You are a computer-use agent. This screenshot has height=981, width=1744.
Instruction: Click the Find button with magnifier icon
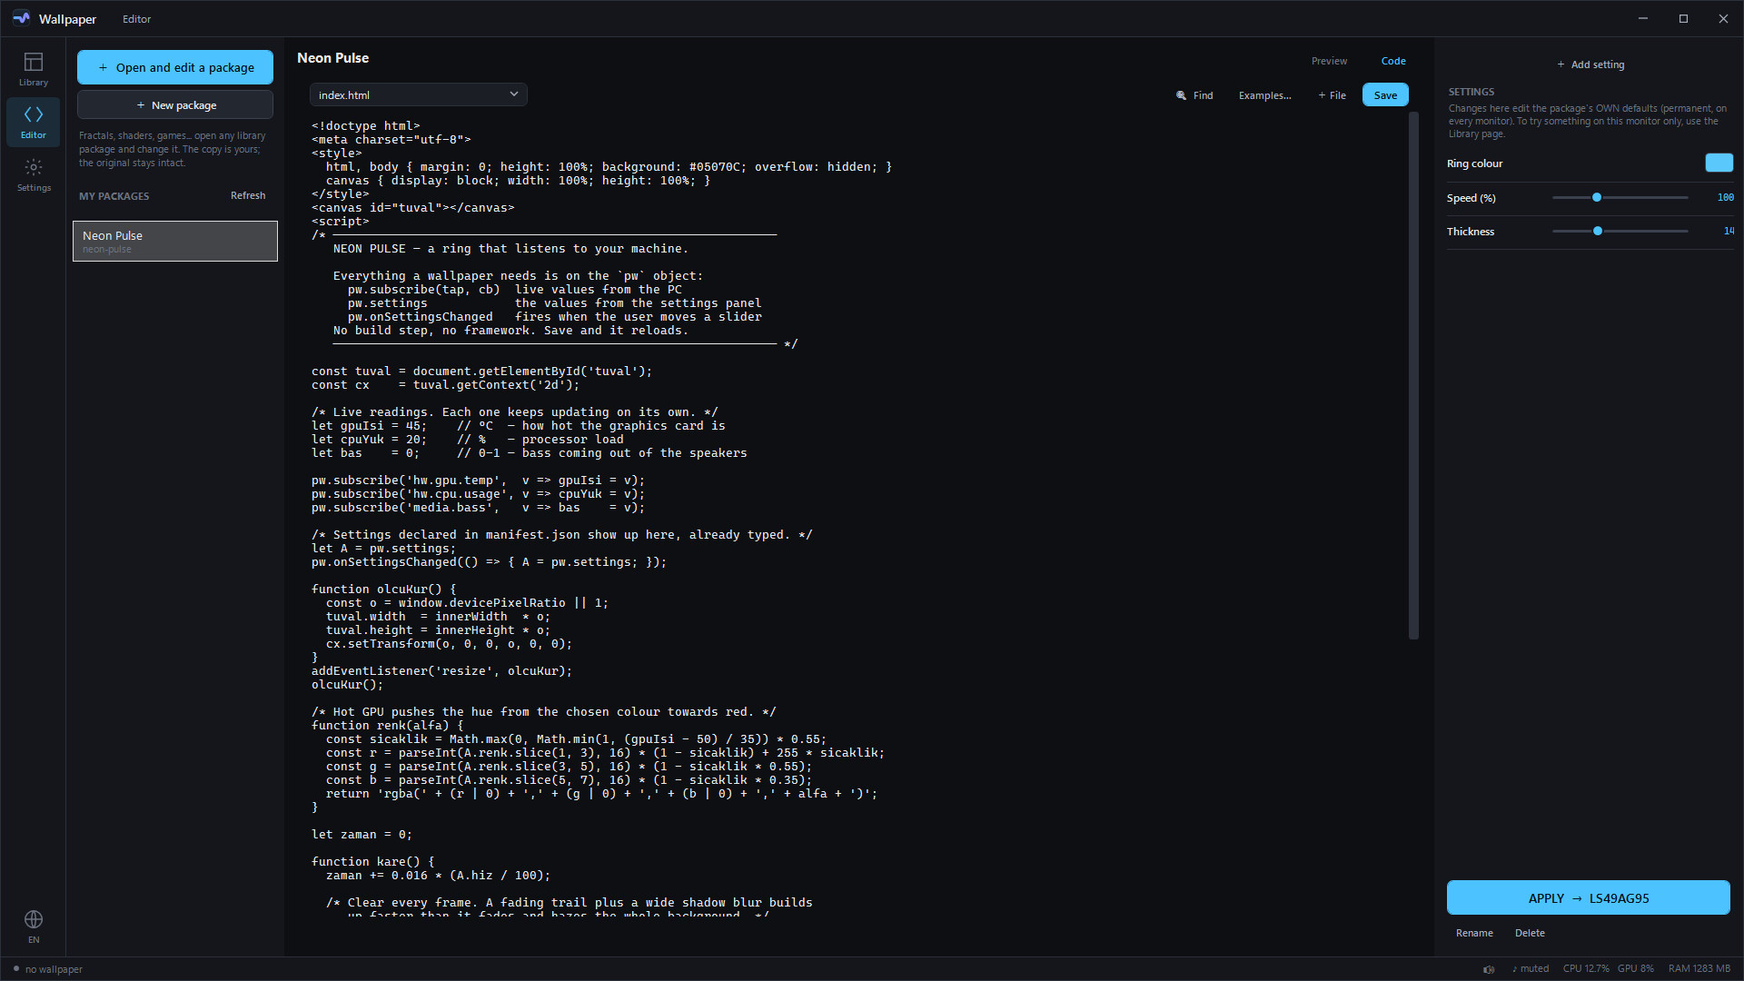tap(1194, 95)
